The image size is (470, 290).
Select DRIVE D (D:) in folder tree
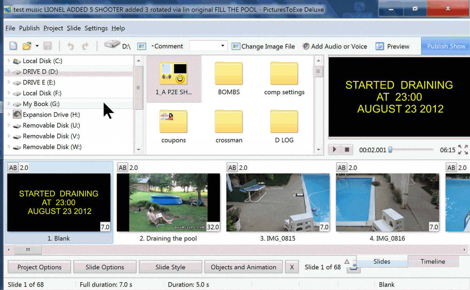tap(40, 72)
